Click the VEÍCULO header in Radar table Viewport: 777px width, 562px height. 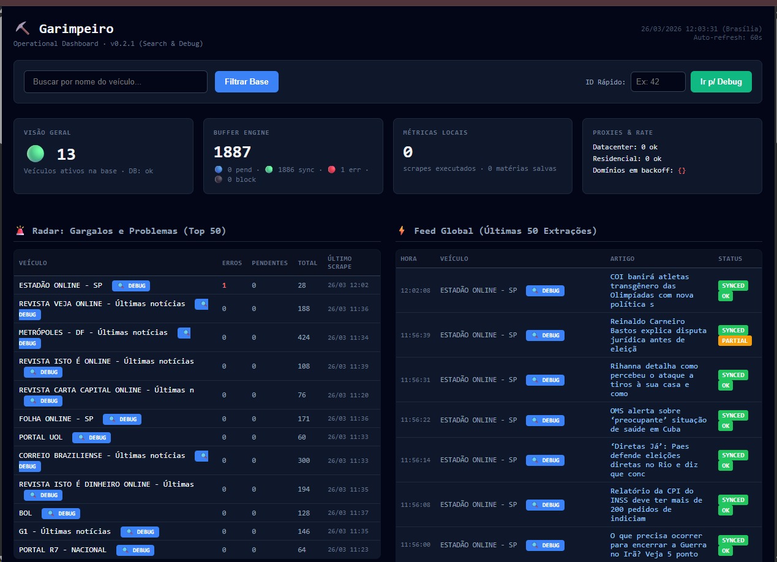(33, 263)
